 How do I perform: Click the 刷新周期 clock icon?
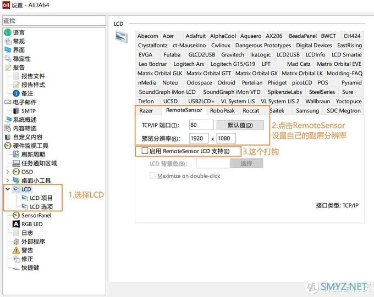pos(16,154)
